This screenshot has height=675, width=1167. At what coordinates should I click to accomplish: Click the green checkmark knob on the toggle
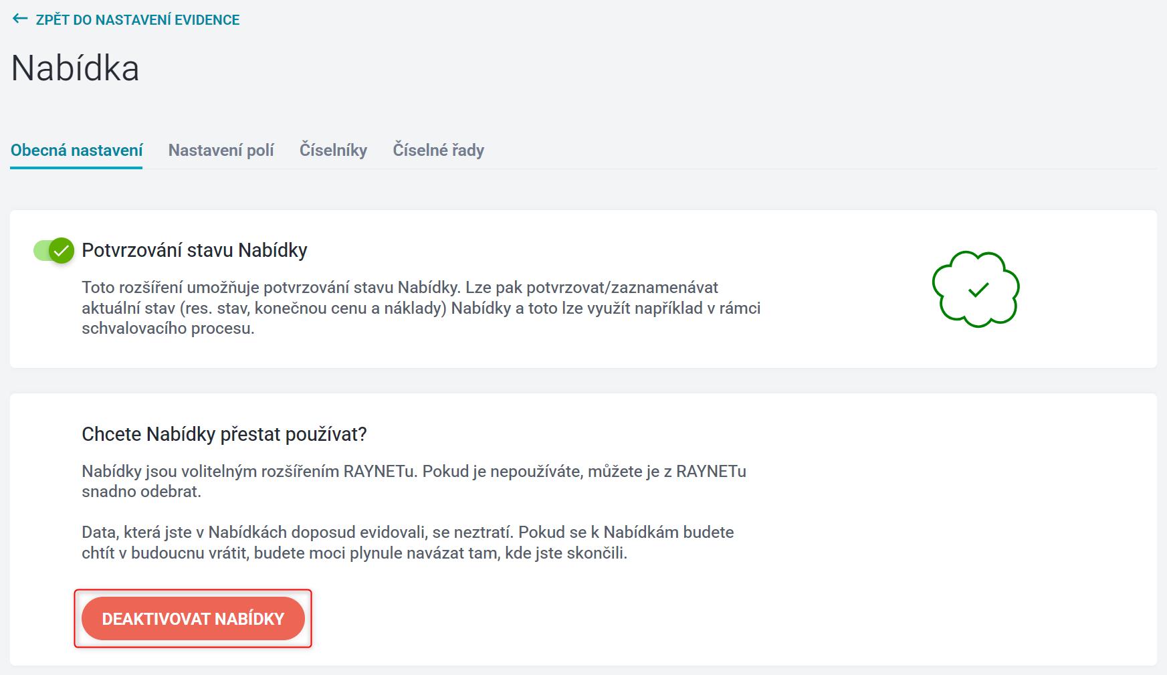(62, 251)
